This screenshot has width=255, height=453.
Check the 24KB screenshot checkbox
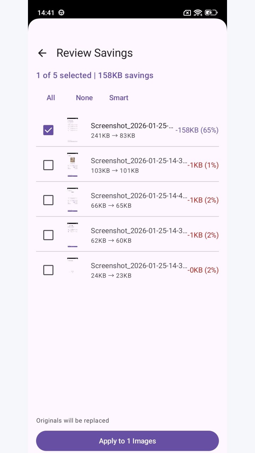48,270
